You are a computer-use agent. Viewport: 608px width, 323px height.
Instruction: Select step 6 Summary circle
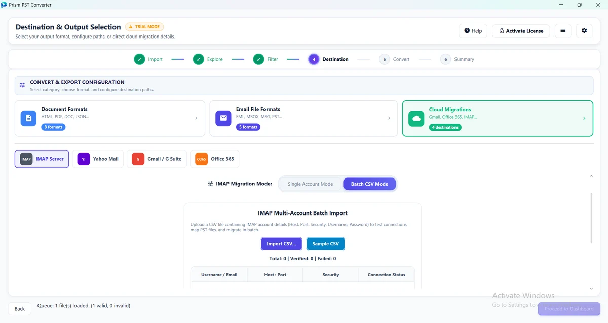coord(445,59)
